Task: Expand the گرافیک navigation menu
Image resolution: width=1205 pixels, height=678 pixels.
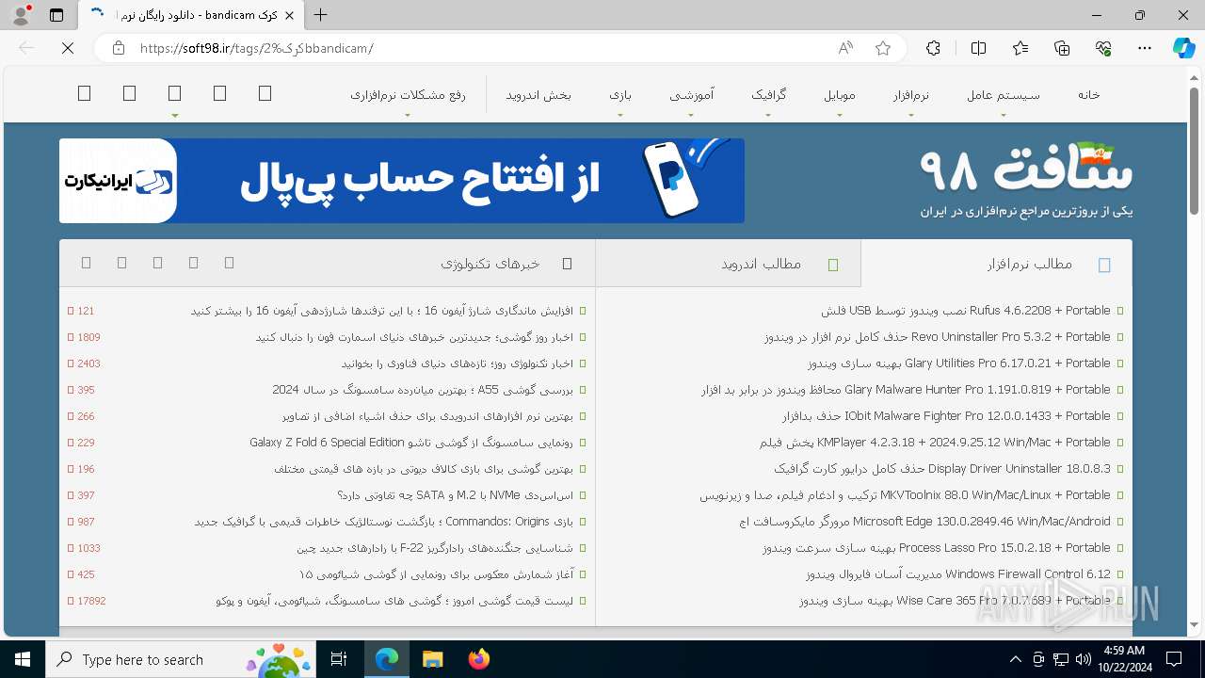Action: [768, 95]
